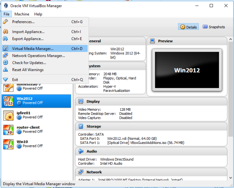Click ipfire01 power state icon
The width and height of the screenshot is (234, 188).
19,117
